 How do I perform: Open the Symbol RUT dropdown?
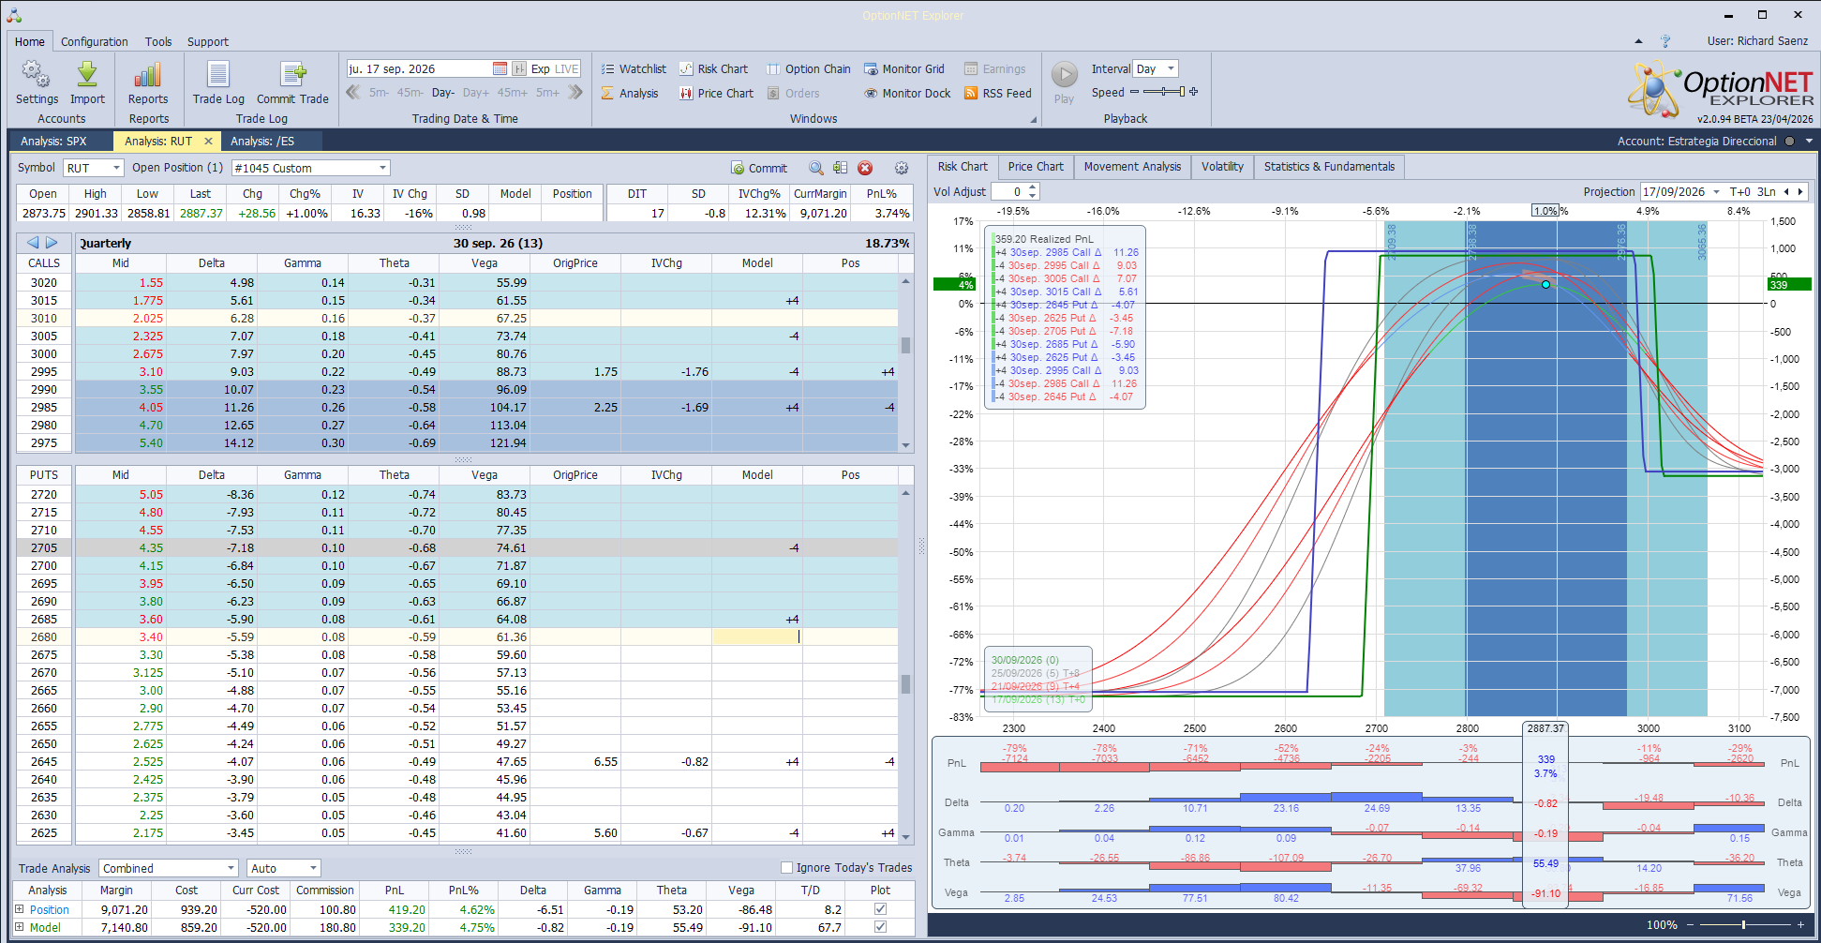click(116, 168)
